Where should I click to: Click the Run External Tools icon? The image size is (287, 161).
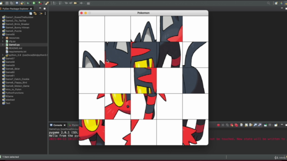click(40, 3)
